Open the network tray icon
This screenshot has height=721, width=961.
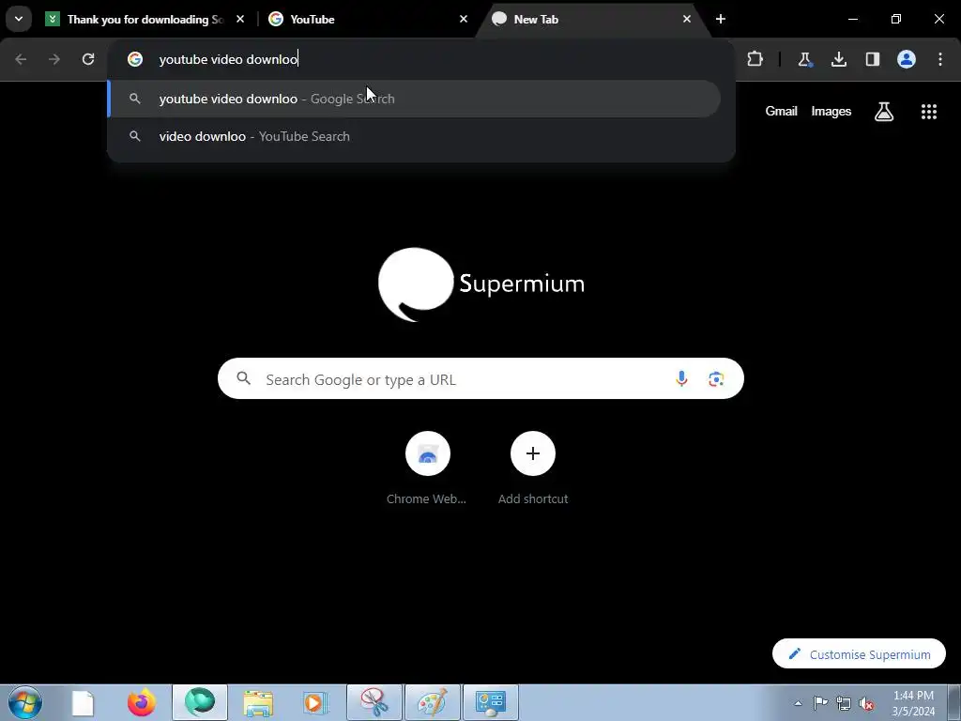(x=844, y=703)
